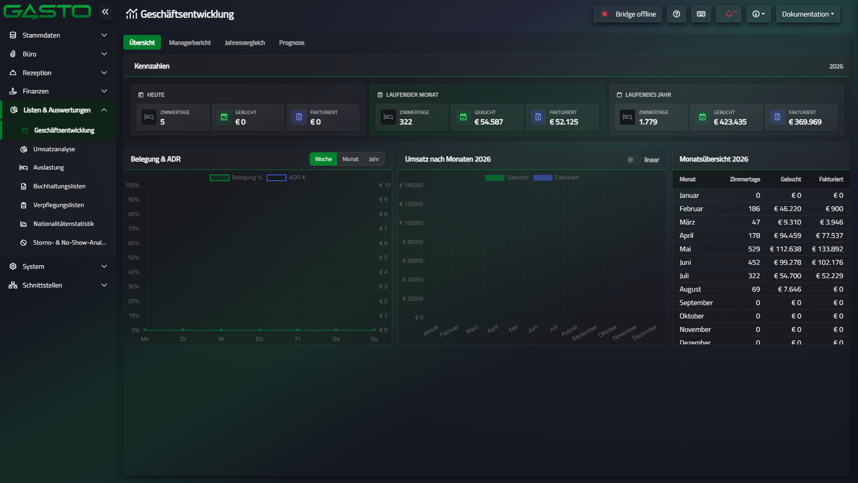Select the Woche range button
The image size is (858, 483).
[x=323, y=159]
